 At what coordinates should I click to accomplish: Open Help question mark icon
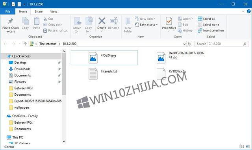[x=248, y=11]
